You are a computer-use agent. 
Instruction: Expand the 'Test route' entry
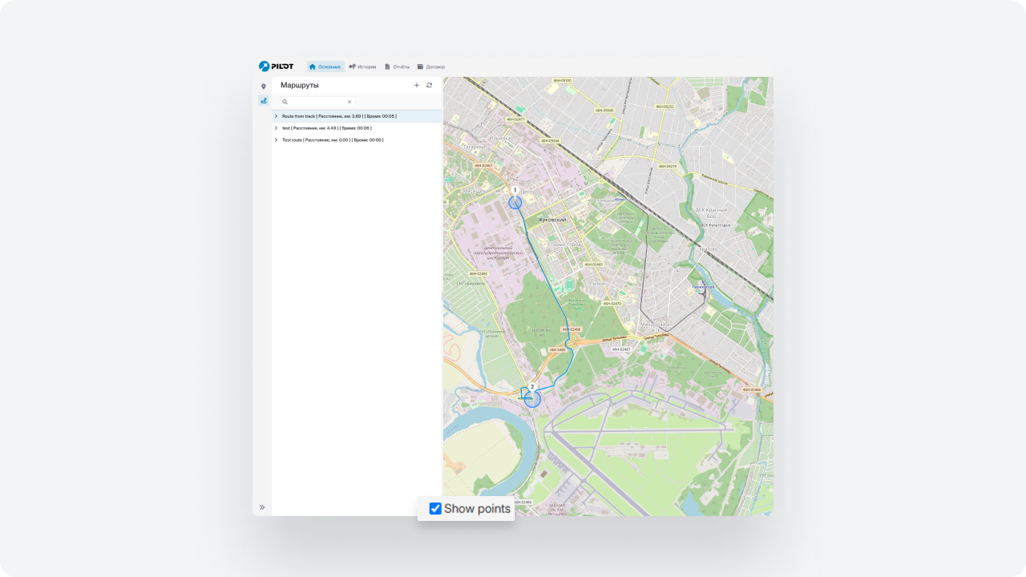click(x=276, y=140)
